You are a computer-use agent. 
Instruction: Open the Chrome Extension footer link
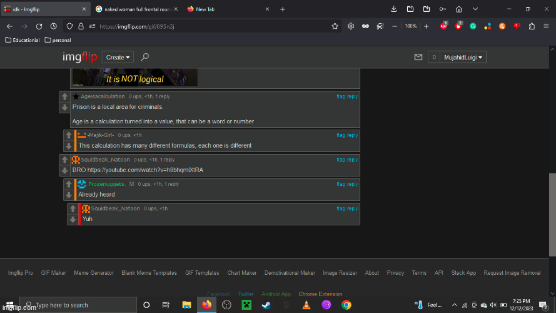click(320, 294)
